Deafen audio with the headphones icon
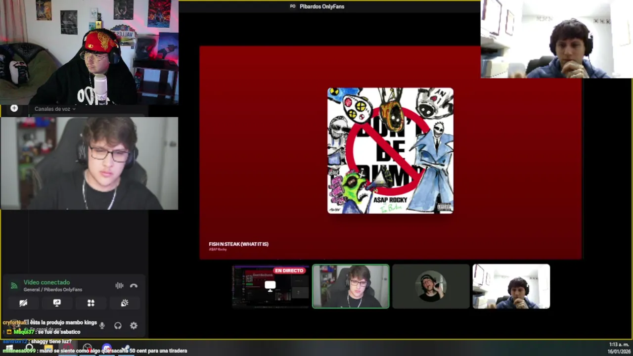The height and width of the screenshot is (356, 633). coord(118,325)
